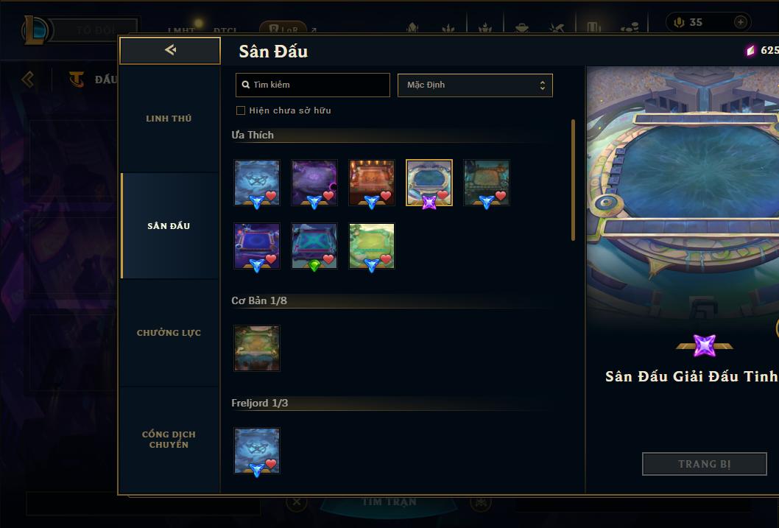Image resolution: width=779 pixels, height=528 pixels.
Task: Select the Cổng Dịch Chuyển tab
Action: (x=169, y=440)
